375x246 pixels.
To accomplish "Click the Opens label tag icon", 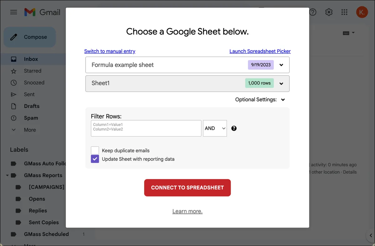I will (18, 199).
